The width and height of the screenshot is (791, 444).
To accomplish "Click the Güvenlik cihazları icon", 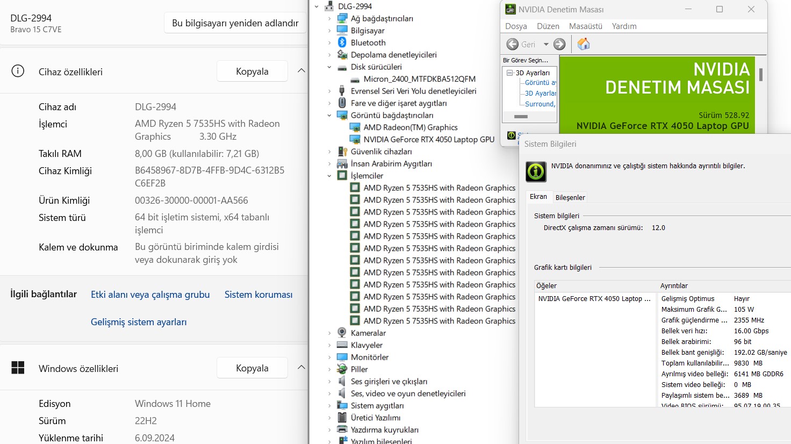I will (342, 152).
